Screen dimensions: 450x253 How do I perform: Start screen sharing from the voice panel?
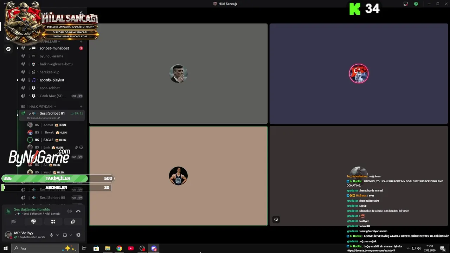click(33, 222)
